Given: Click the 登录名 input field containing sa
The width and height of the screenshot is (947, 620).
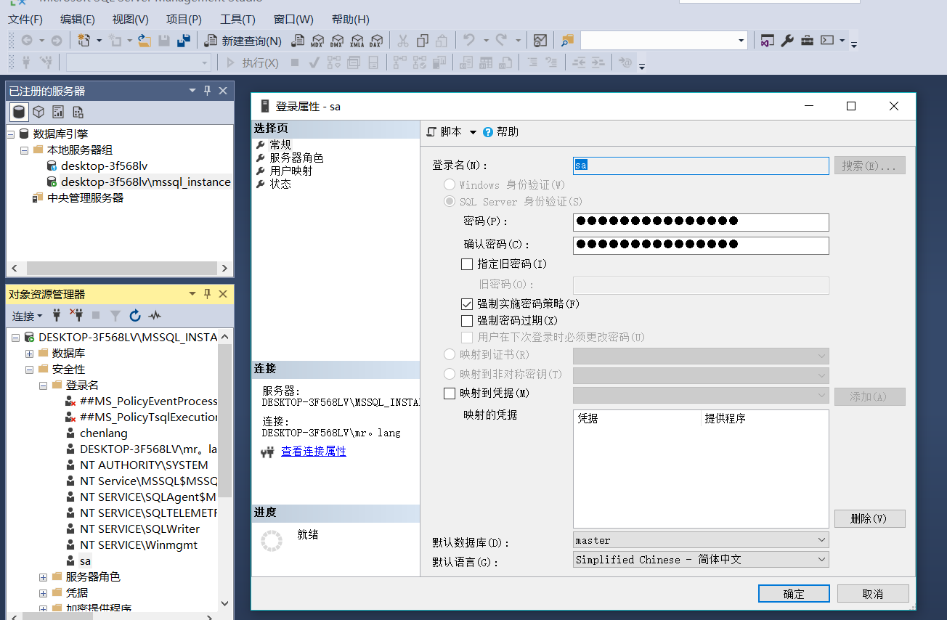Looking at the screenshot, I should [700, 166].
